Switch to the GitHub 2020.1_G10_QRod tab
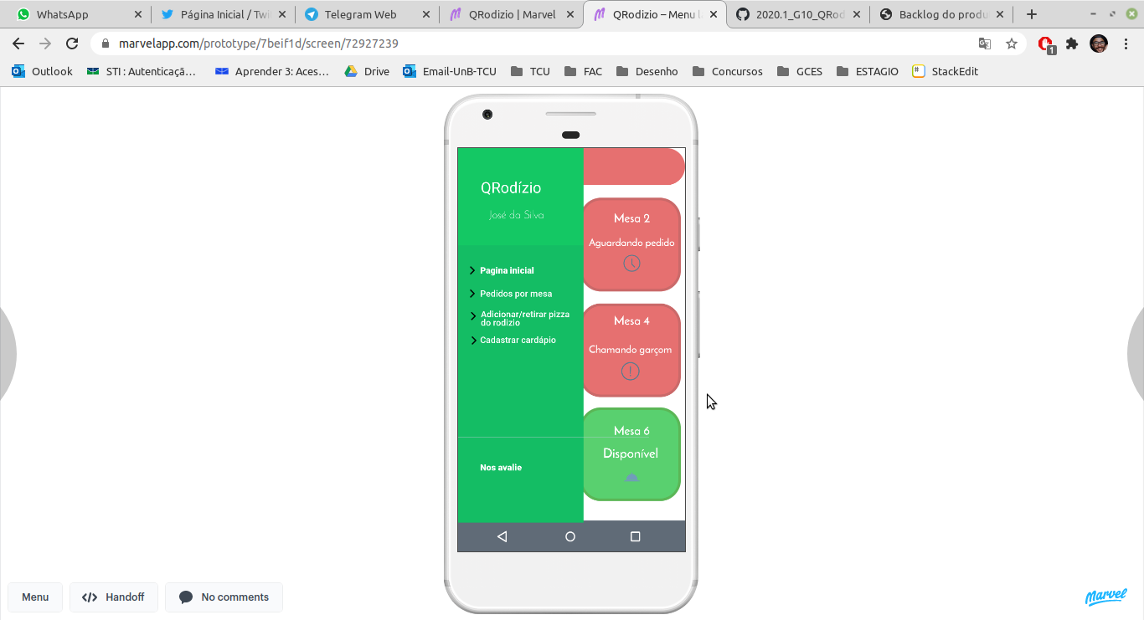This screenshot has width=1144, height=620. click(800, 14)
